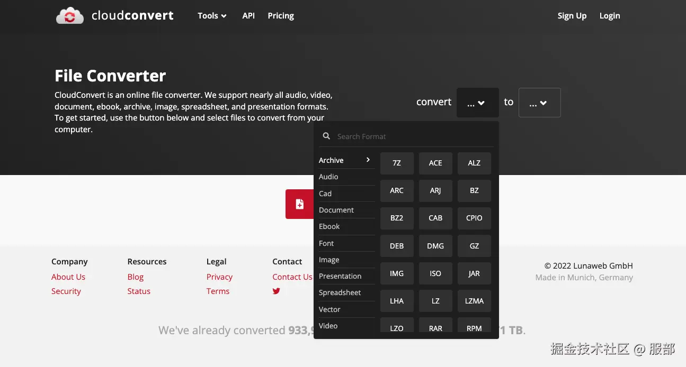Screen dimensions: 686x367
Task: Select the DMG format option
Action: pyautogui.click(x=435, y=246)
